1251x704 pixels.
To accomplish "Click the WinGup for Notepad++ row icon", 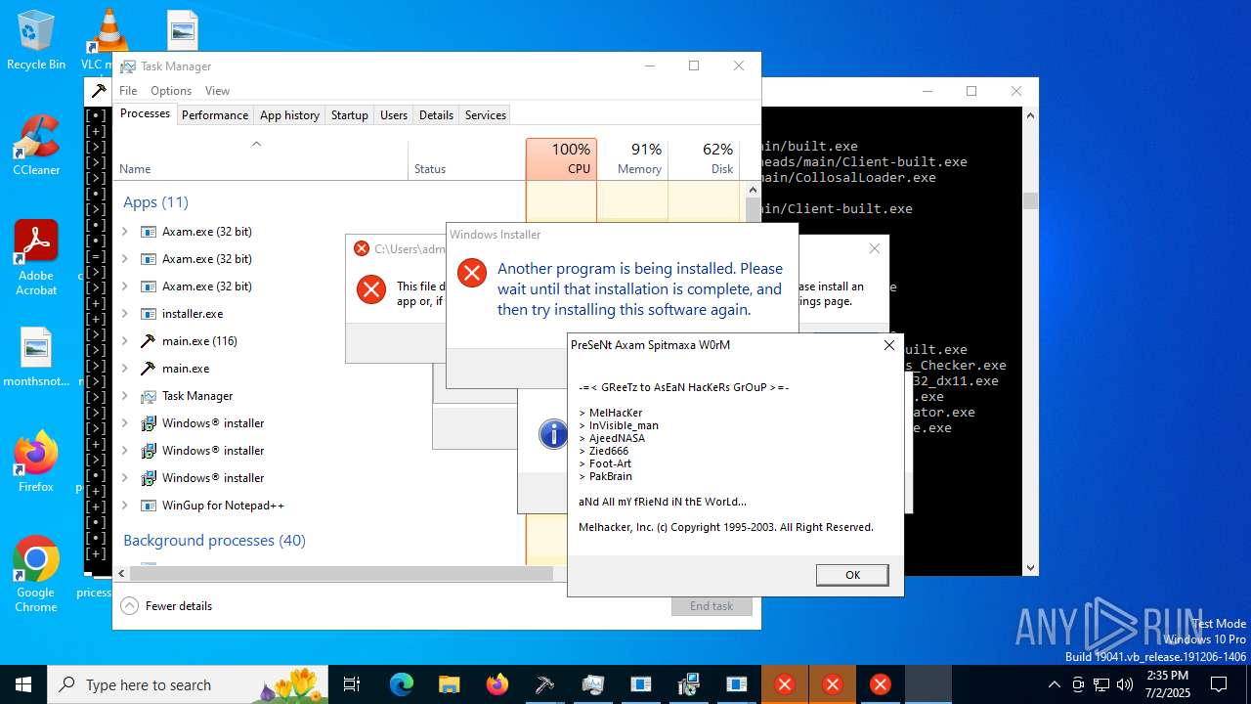I will [149, 506].
